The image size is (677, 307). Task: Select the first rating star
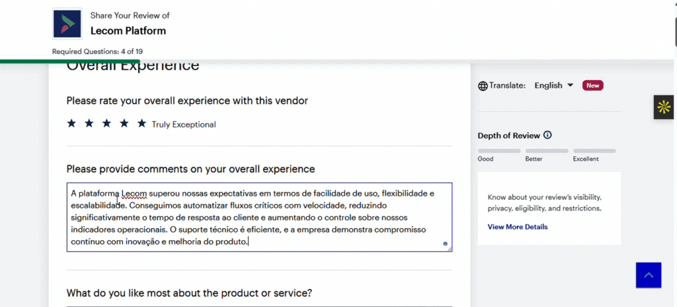pyautogui.click(x=71, y=124)
